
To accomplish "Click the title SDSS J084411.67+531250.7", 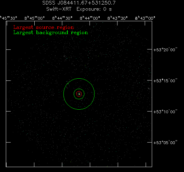I will tap(79, 3).
